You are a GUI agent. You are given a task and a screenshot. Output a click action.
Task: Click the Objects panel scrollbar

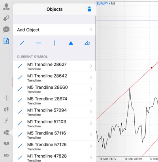pos(95,43)
